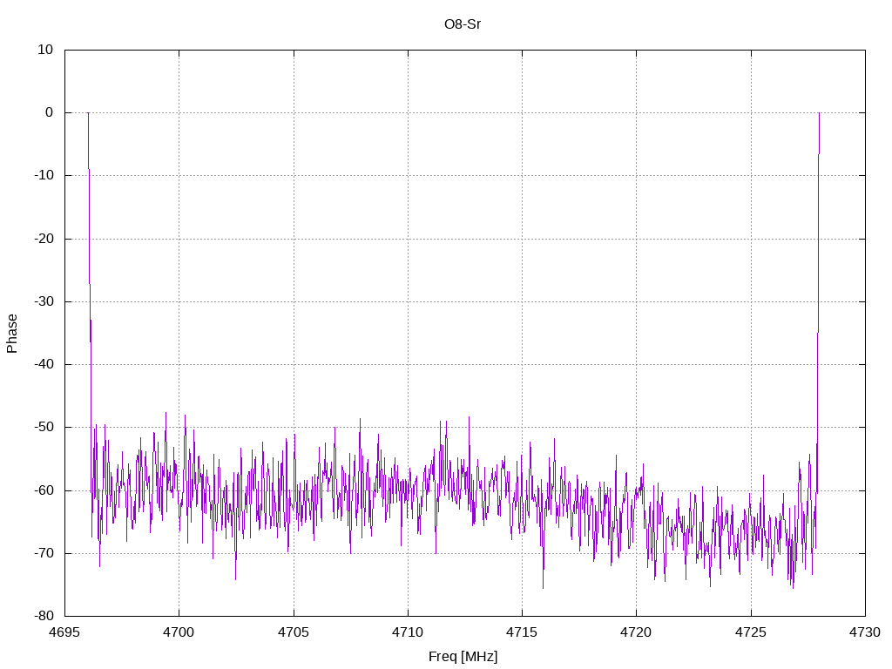
Task: Click x-axis tick label 4725
Action: click(751, 632)
